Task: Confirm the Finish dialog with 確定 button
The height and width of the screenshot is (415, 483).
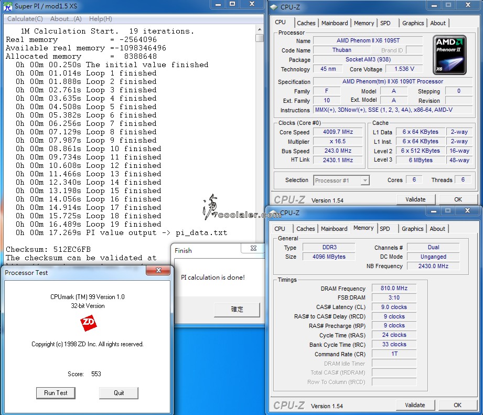Action: (237, 310)
